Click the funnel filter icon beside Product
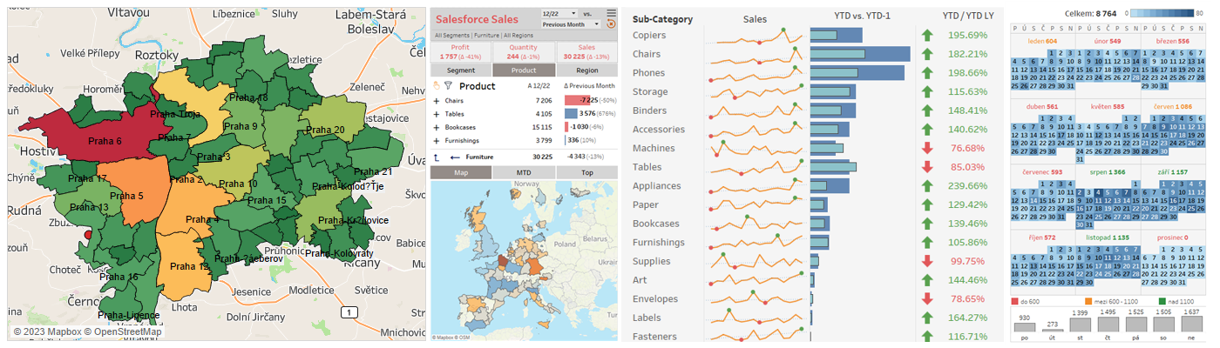Viewport: 1220px width, 348px height. tap(448, 86)
